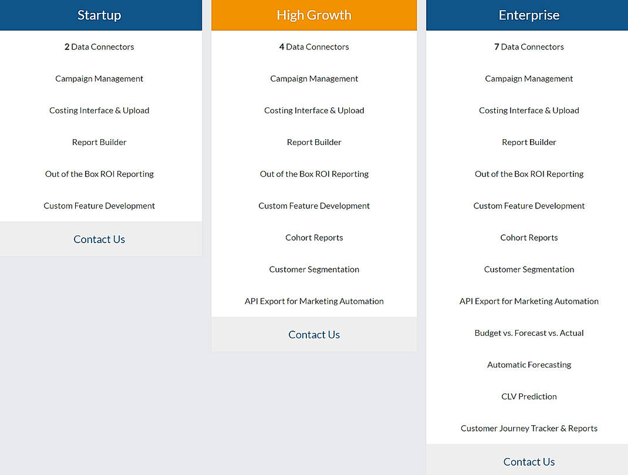Open Customer Segmentation under High Growth
This screenshot has width=628, height=475.
pos(314,269)
